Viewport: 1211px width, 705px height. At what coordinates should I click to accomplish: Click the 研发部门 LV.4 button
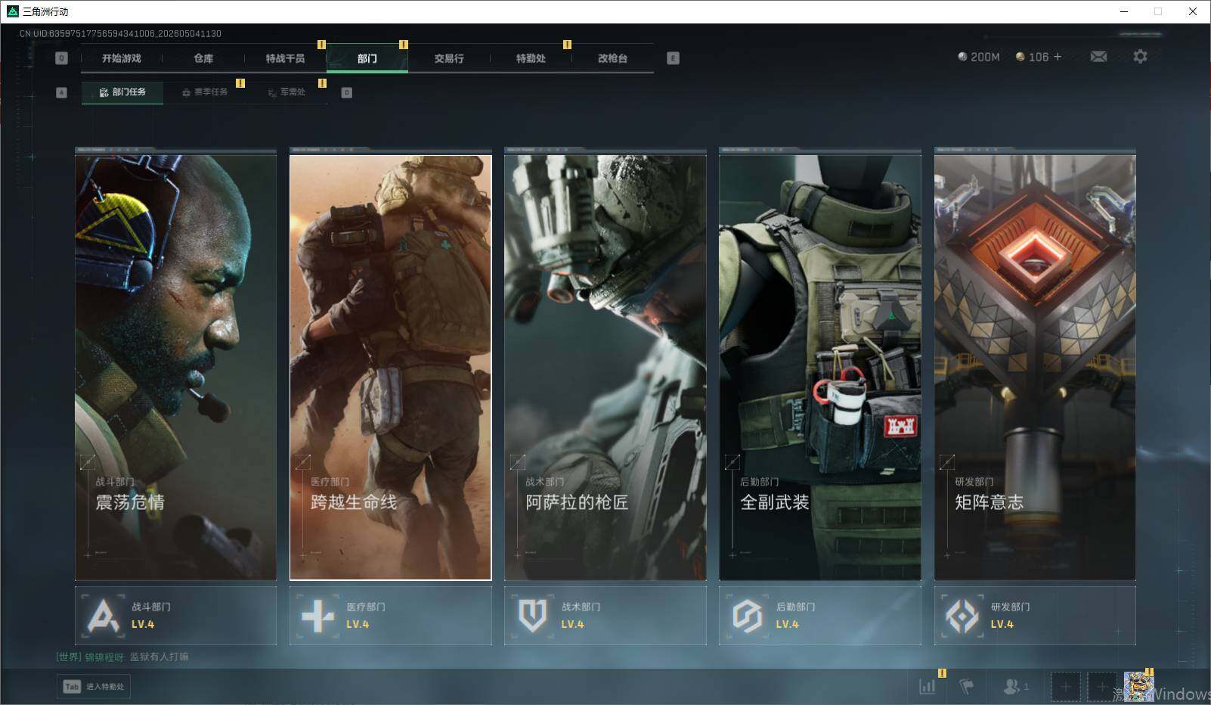[1035, 616]
